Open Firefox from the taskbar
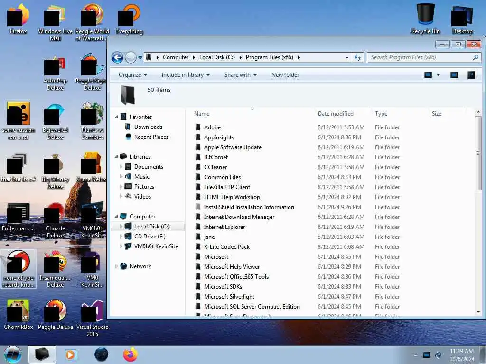The image size is (486, 364). [131, 355]
